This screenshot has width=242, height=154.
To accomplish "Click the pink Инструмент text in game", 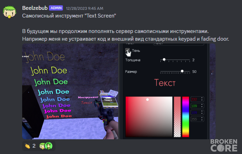I will point(88,97).
